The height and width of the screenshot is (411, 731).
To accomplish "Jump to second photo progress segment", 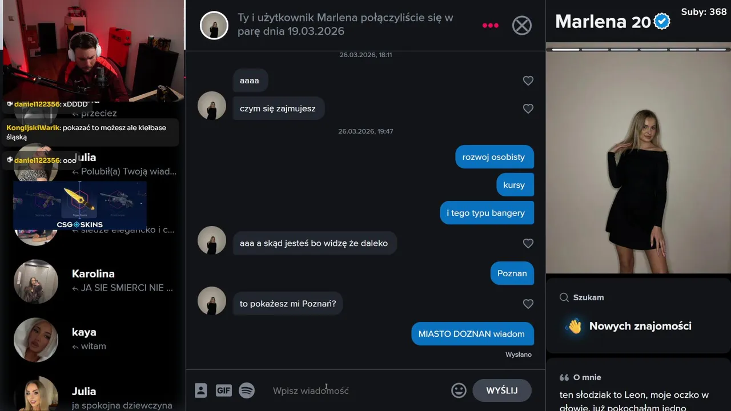I will pyautogui.click(x=595, y=50).
